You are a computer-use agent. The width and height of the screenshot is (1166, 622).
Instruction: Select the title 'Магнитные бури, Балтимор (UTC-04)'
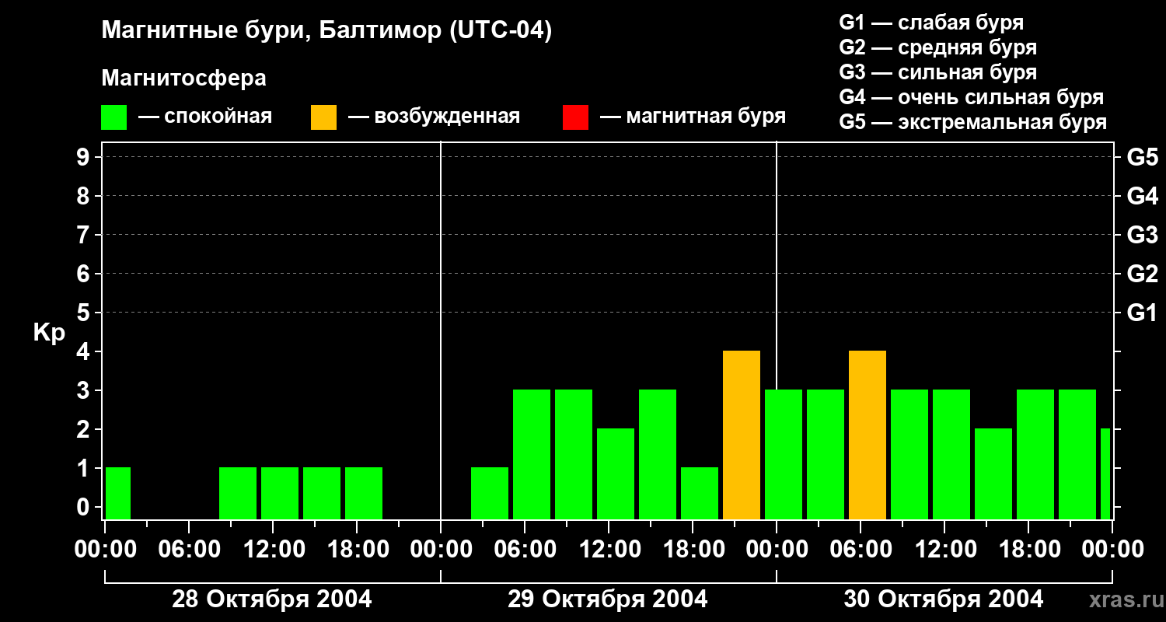[326, 31]
